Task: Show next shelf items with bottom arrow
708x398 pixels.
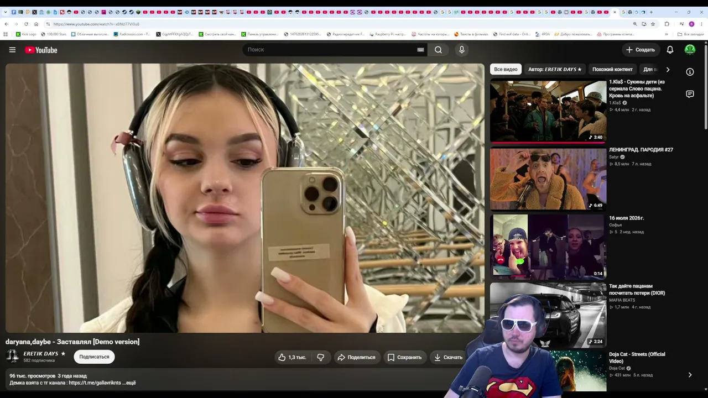Action: point(690,375)
